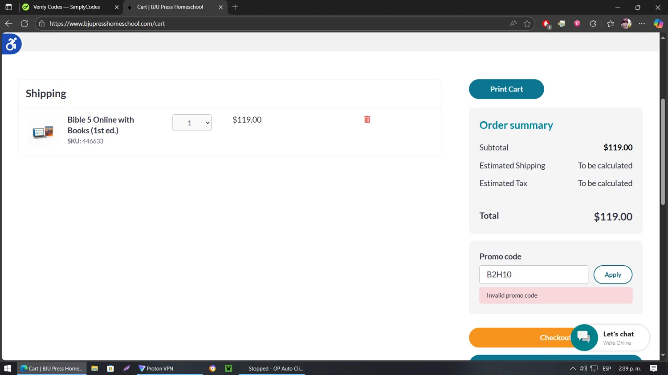Open Stopped - OP Auto Clicker taskbar item
The image size is (668, 375).
[x=272, y=368]
